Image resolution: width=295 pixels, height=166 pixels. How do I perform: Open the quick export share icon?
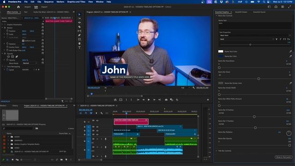[x=276, y=7]
